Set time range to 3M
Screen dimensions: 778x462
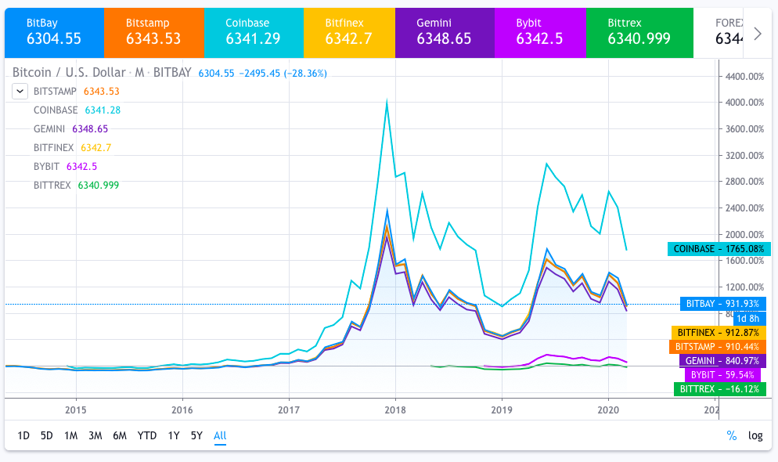tap(95, 435)
